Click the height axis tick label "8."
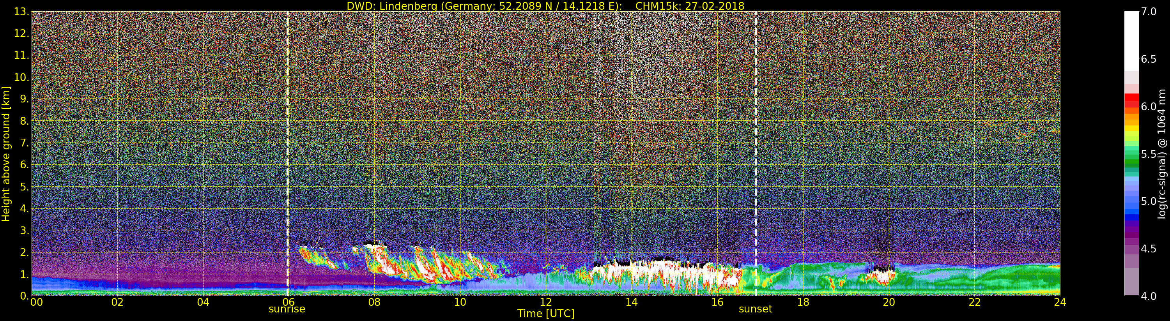This screenshot has width=1170, height=321. (25, 121)
